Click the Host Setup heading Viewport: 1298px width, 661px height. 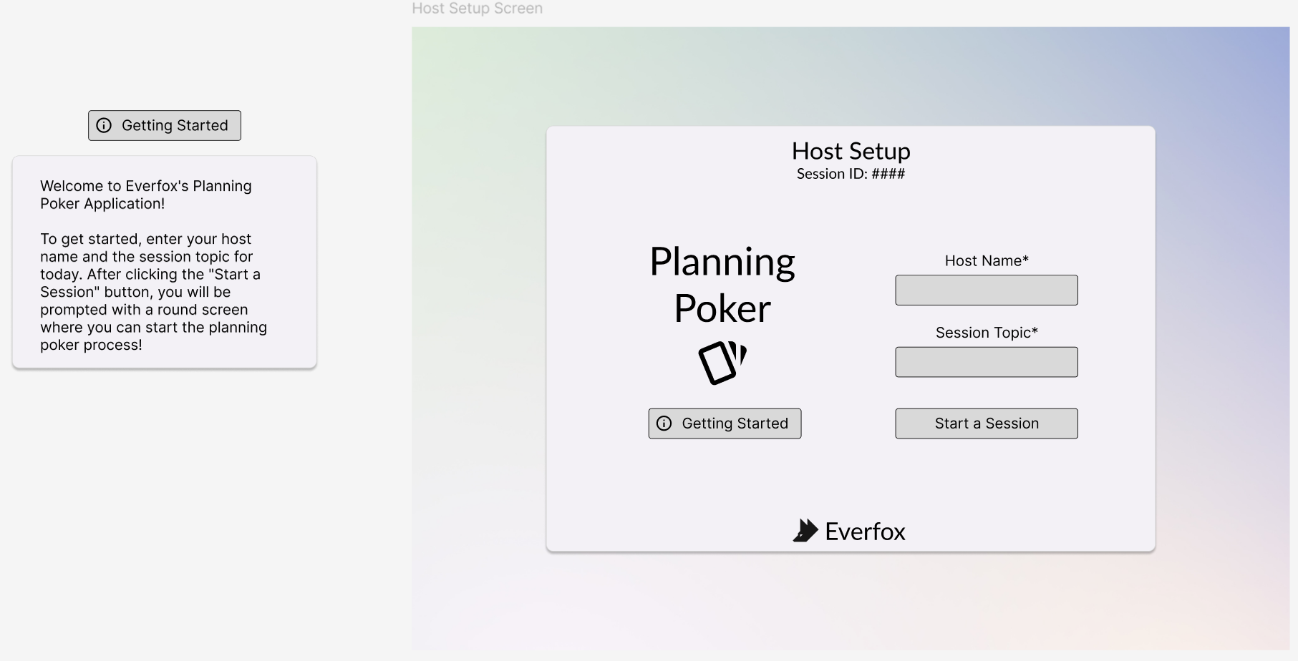tap(851, 151)
